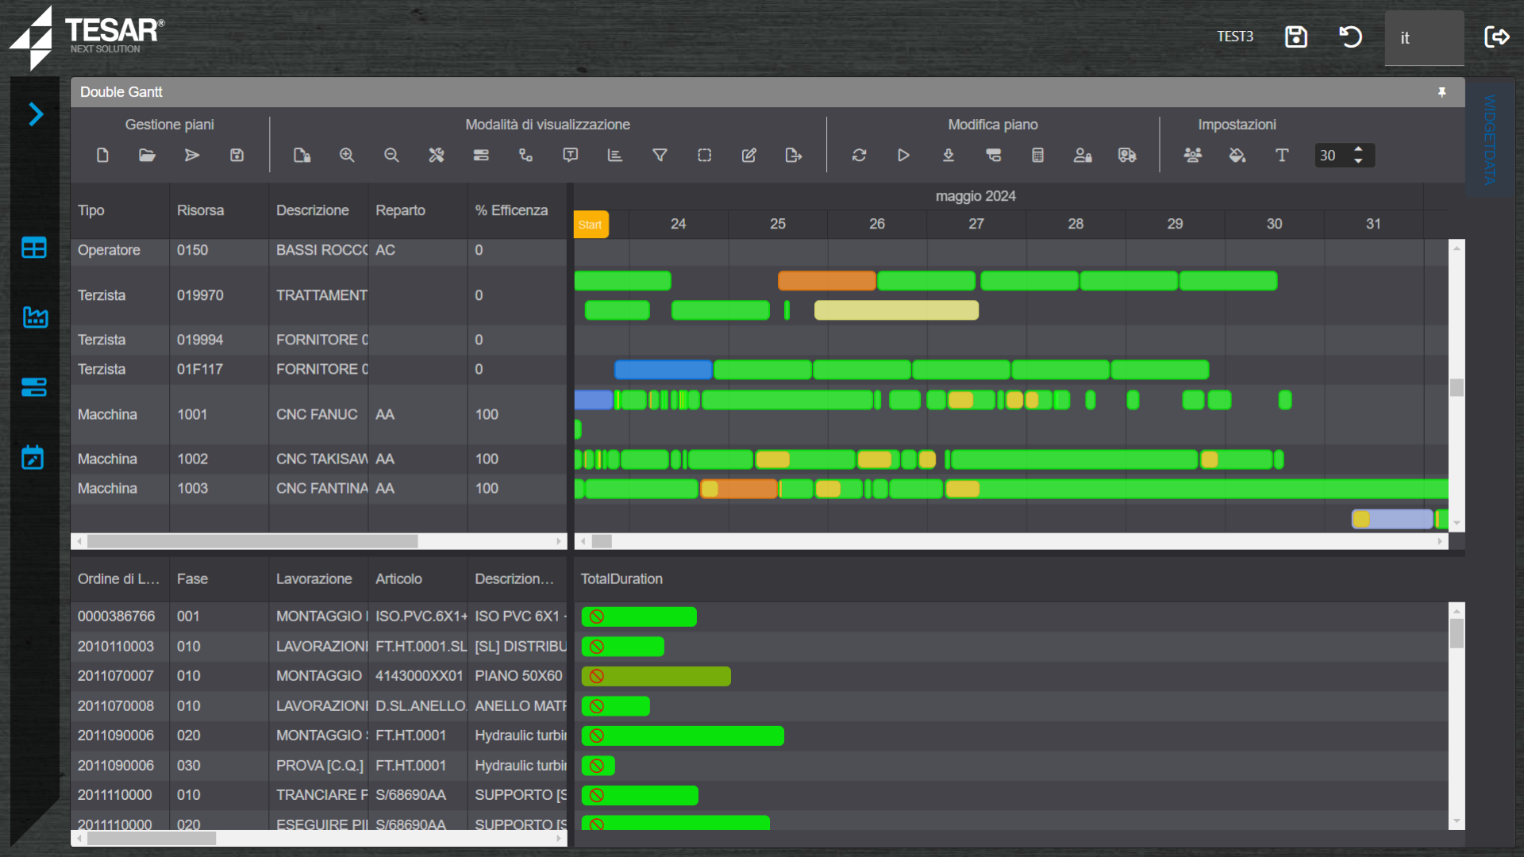This screenshot has width=1524, height=857.
Task: Click the user lock icon
Action: click(1083, 156)
